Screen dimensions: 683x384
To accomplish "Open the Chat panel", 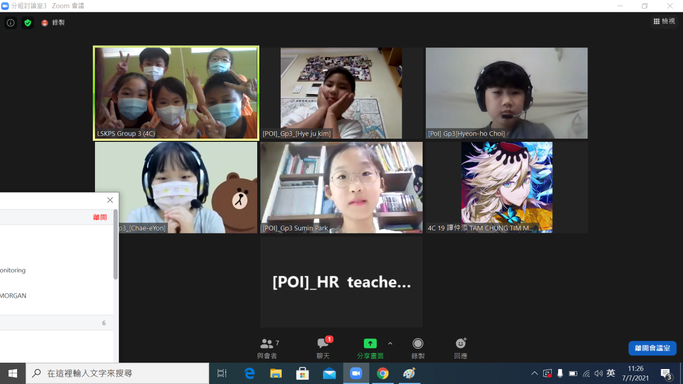I will tap(323, 348).
